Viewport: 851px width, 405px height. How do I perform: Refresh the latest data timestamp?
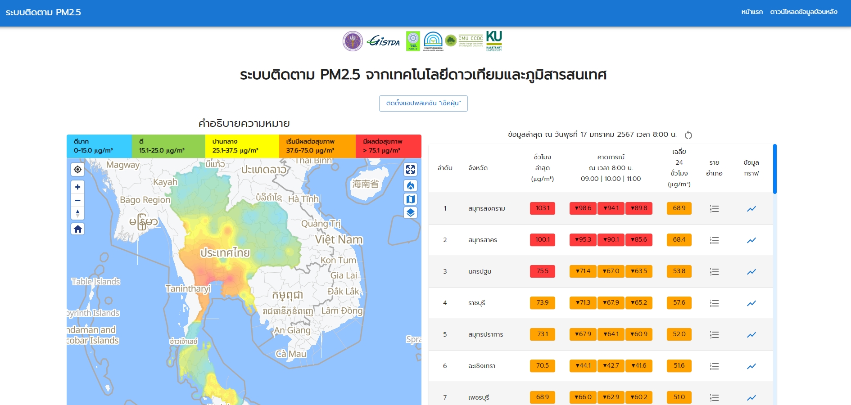(688, 135)
